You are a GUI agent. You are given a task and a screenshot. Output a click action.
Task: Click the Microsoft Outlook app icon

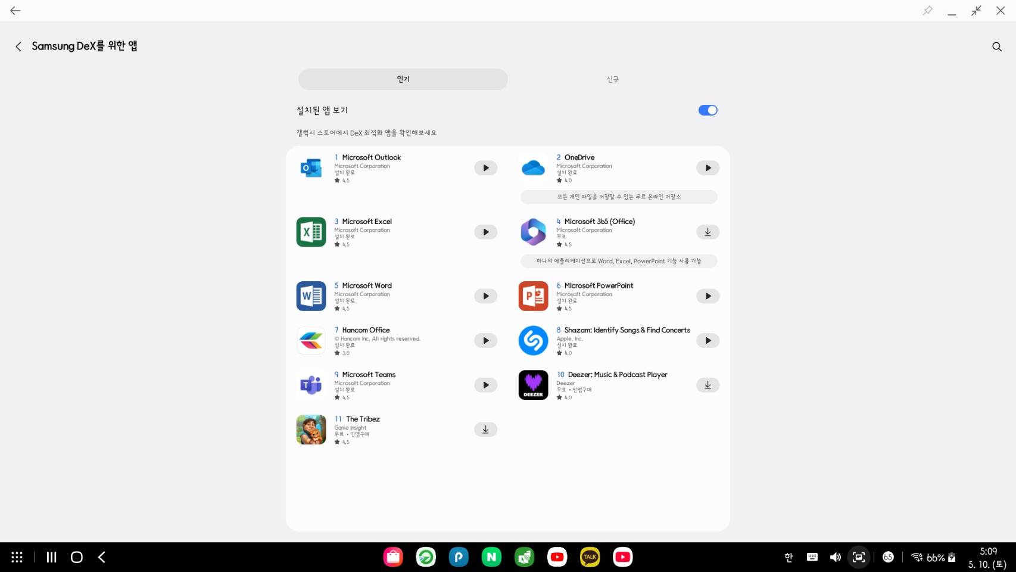click(x=311, y=168)
